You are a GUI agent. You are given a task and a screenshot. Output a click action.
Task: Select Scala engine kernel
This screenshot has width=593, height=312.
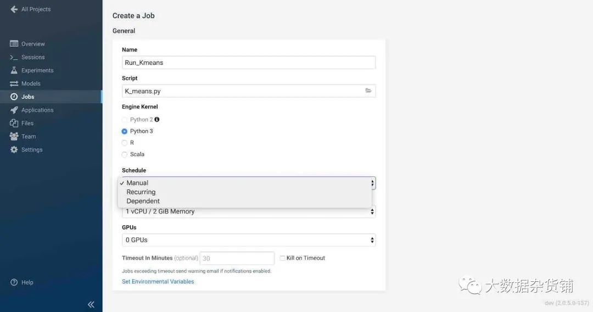[125, 155]
